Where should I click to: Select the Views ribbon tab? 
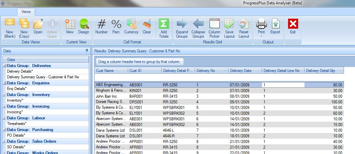pyautogui.click(x=26, y=12)
